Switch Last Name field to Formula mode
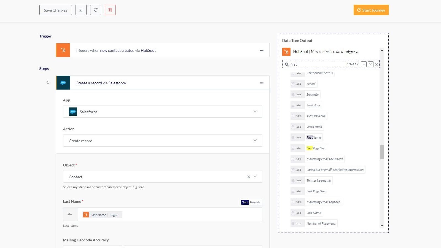This screenshot has width=441, height=248. 255,202
